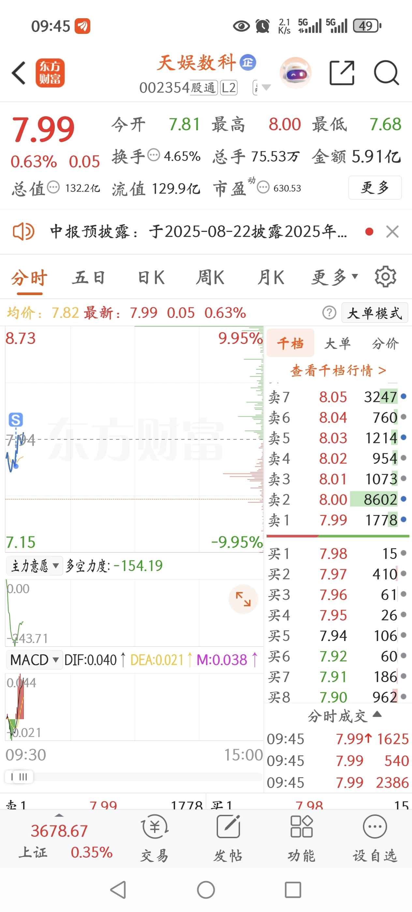Select the 大单 tab

coord(338,343)
